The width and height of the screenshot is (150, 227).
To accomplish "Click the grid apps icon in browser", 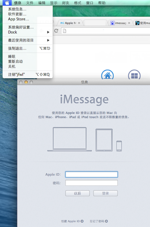I will coord(134,75).
